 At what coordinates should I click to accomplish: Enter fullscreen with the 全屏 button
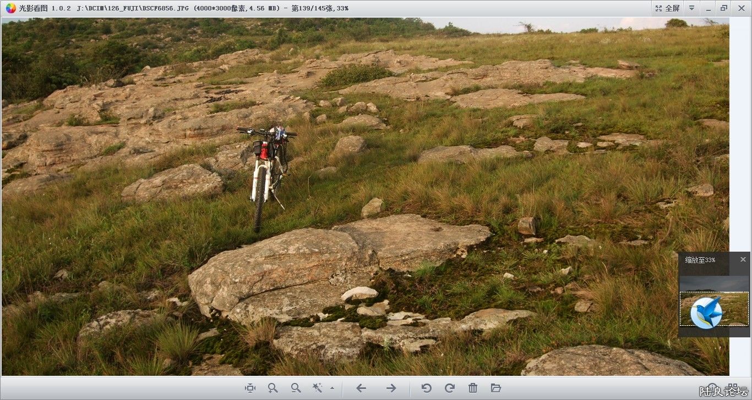[x=667, y=8]
